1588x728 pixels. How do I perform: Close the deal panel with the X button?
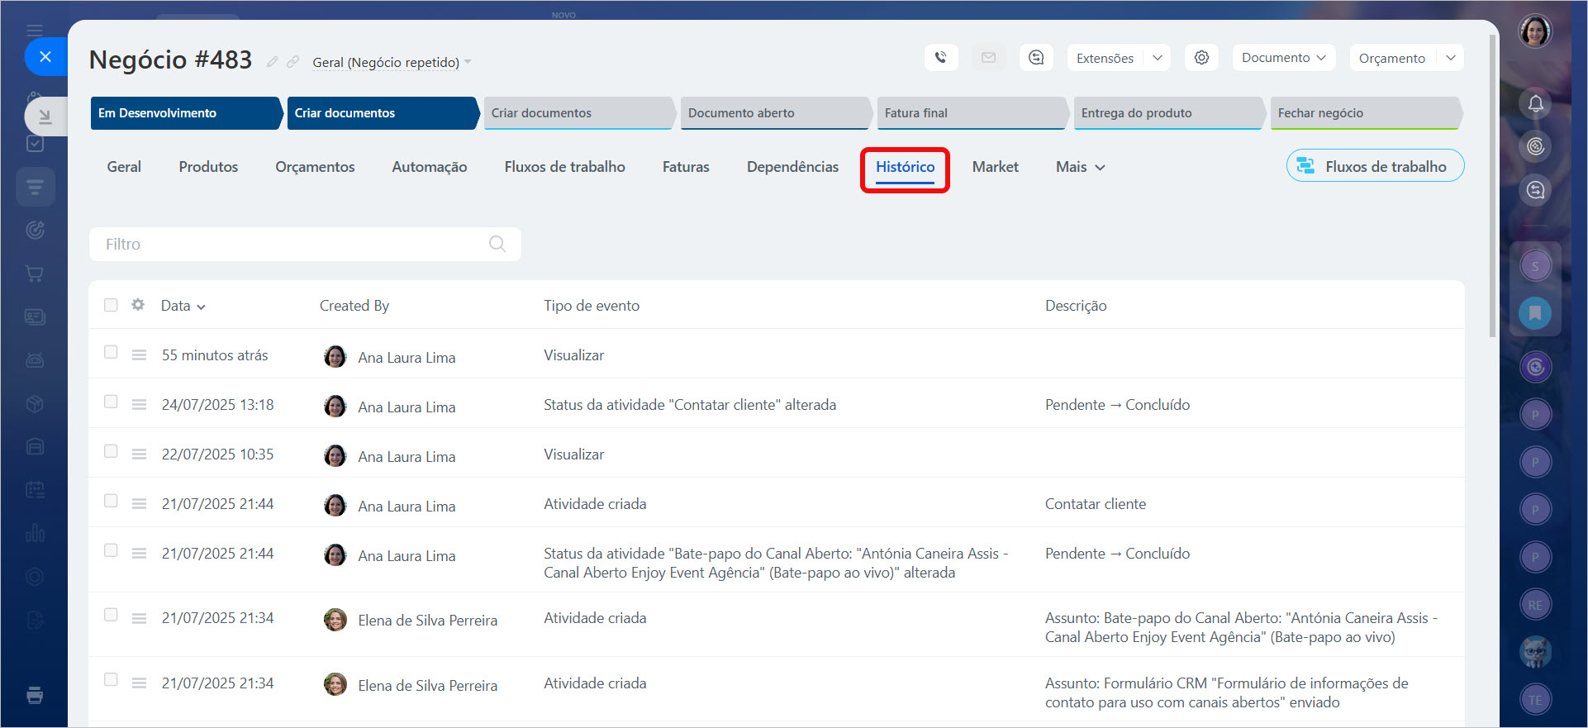(x=45, y=57)
